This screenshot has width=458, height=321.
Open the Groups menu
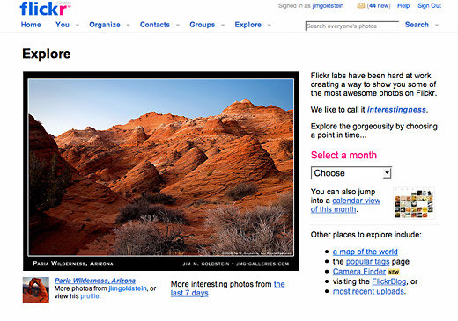(x=203, y=25)
